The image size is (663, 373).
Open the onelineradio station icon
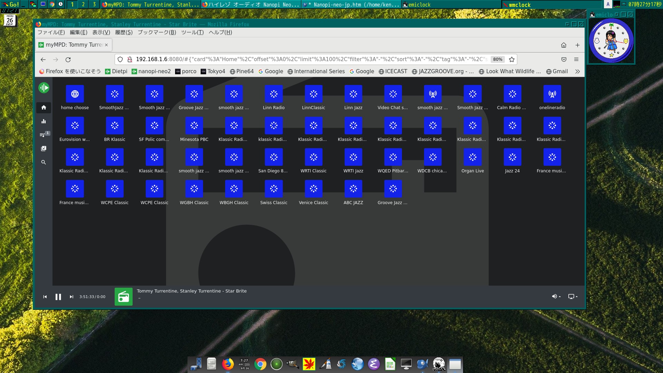point(552,94)
